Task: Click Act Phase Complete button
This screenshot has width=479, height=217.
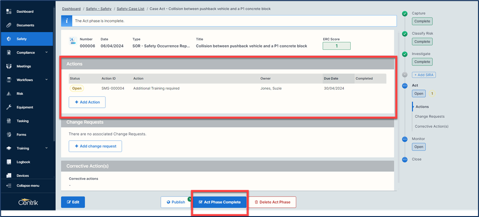Action: (220, 202)
